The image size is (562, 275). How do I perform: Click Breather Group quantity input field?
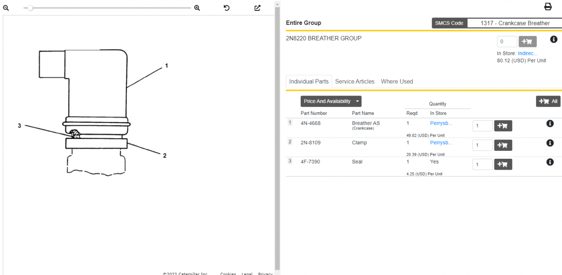pyautogui.click(x=507, y=42)
